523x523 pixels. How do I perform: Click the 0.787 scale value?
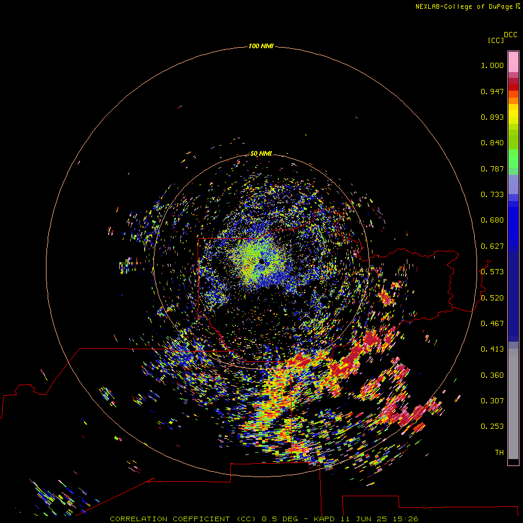(492, 169)
